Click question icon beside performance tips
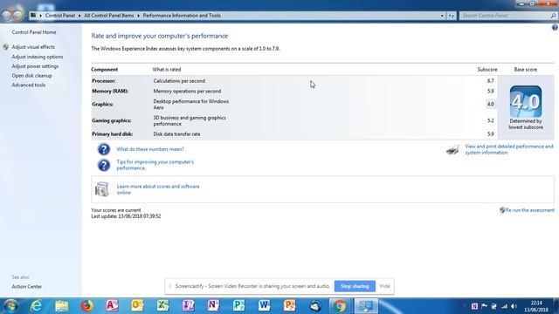This screenshot has width=559, height=314. 104,165
